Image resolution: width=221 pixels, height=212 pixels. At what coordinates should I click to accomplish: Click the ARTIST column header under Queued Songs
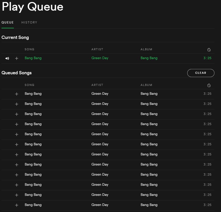pos(97,85)
